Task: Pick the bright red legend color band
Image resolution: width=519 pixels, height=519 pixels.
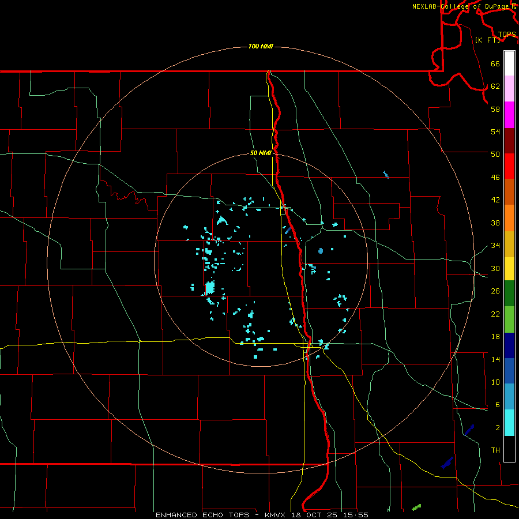Action: coord(509,166)
